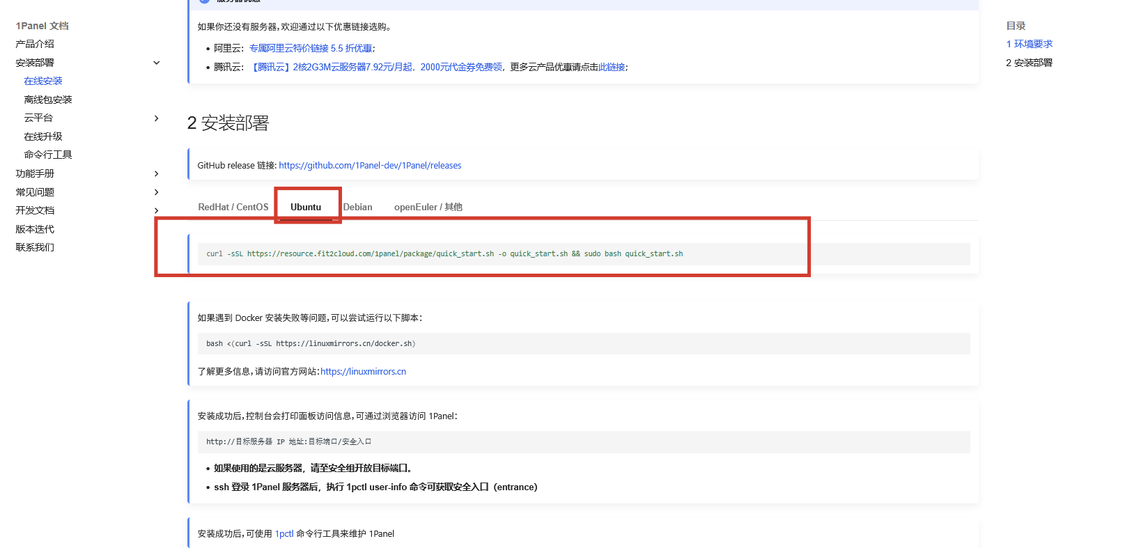Image resolution: width=1148 pixels, height=548 pixels.
Task: Open 离线包安装 sidebar page
Action: tap(48, 100)
